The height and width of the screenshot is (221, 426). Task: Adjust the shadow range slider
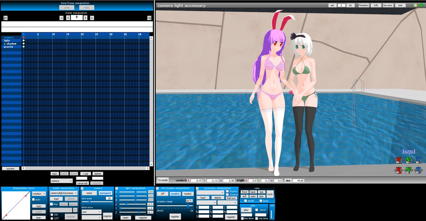pos(176,205)
